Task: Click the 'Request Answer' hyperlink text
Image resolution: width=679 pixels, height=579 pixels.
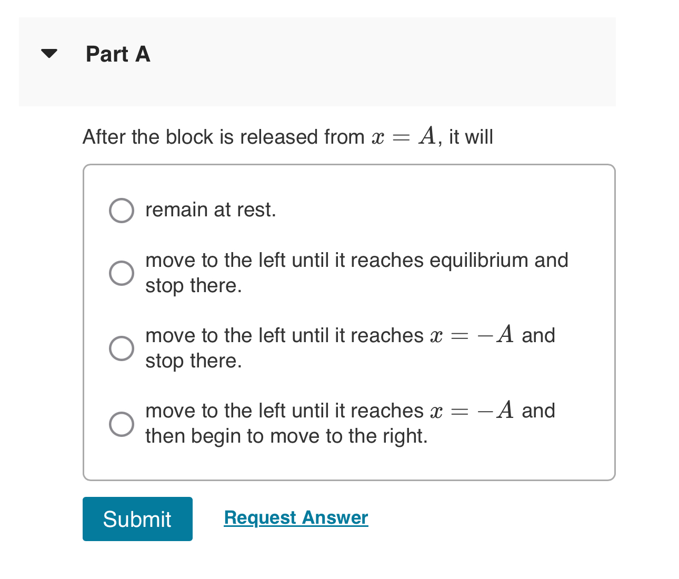Action: (x=295, y=517)
